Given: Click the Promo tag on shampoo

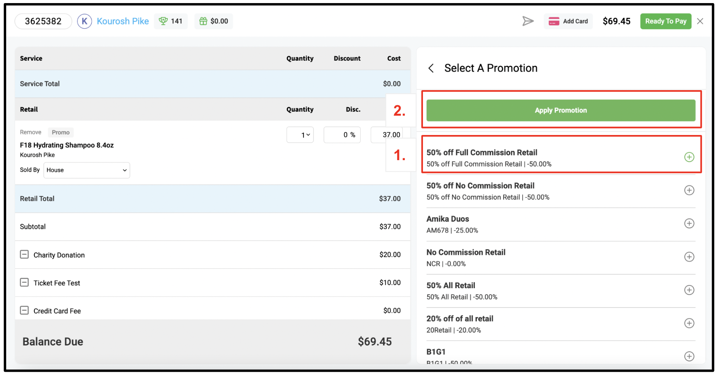Looking at the screenshot, I should pyautogui.click(x=61, y=132).
